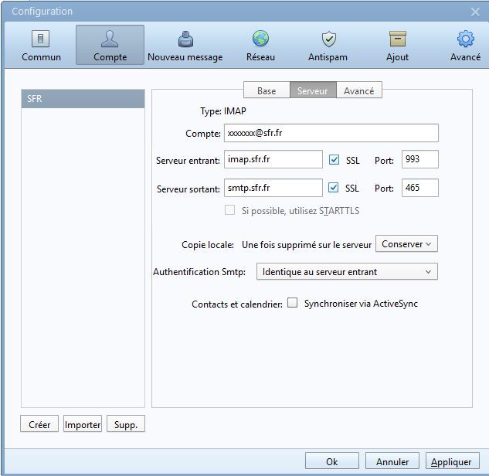
Task: Click the Importer button
Action: click(83, 424)
